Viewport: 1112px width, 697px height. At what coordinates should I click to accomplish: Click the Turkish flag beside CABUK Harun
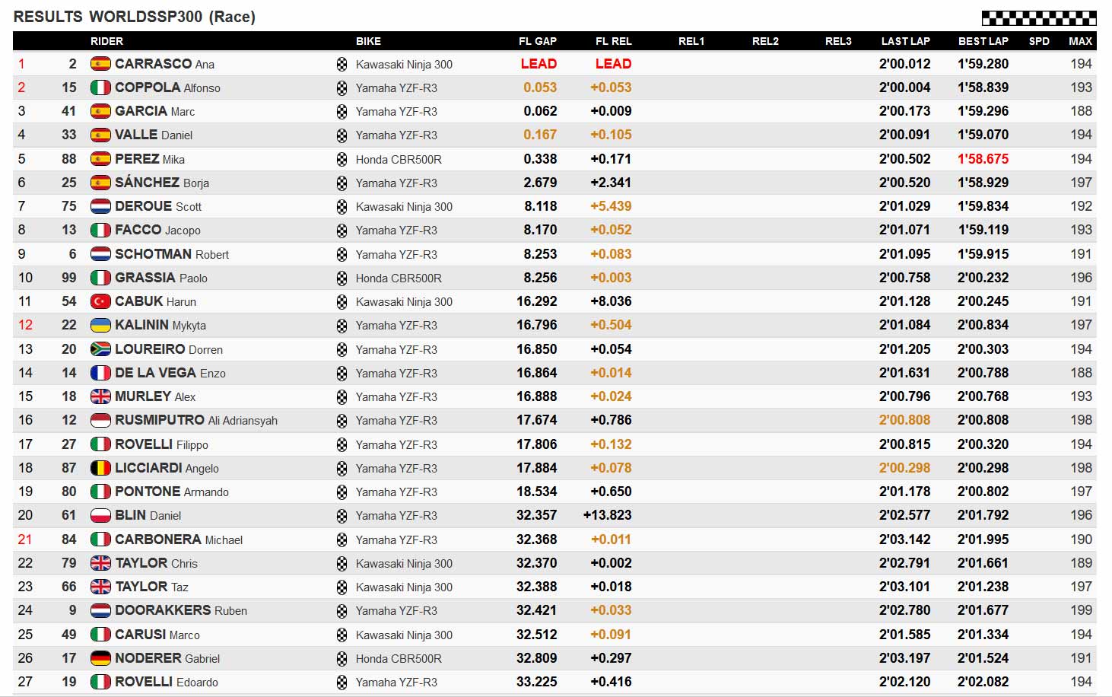click(100, 301)
